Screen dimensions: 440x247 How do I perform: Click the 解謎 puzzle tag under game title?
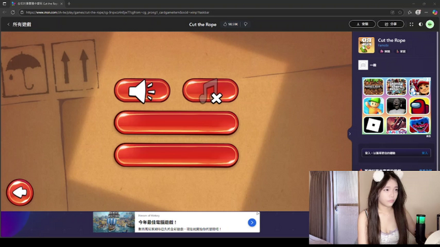(385, 52)
